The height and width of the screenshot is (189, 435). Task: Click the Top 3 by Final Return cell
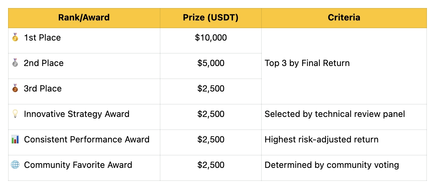[307, 63]
